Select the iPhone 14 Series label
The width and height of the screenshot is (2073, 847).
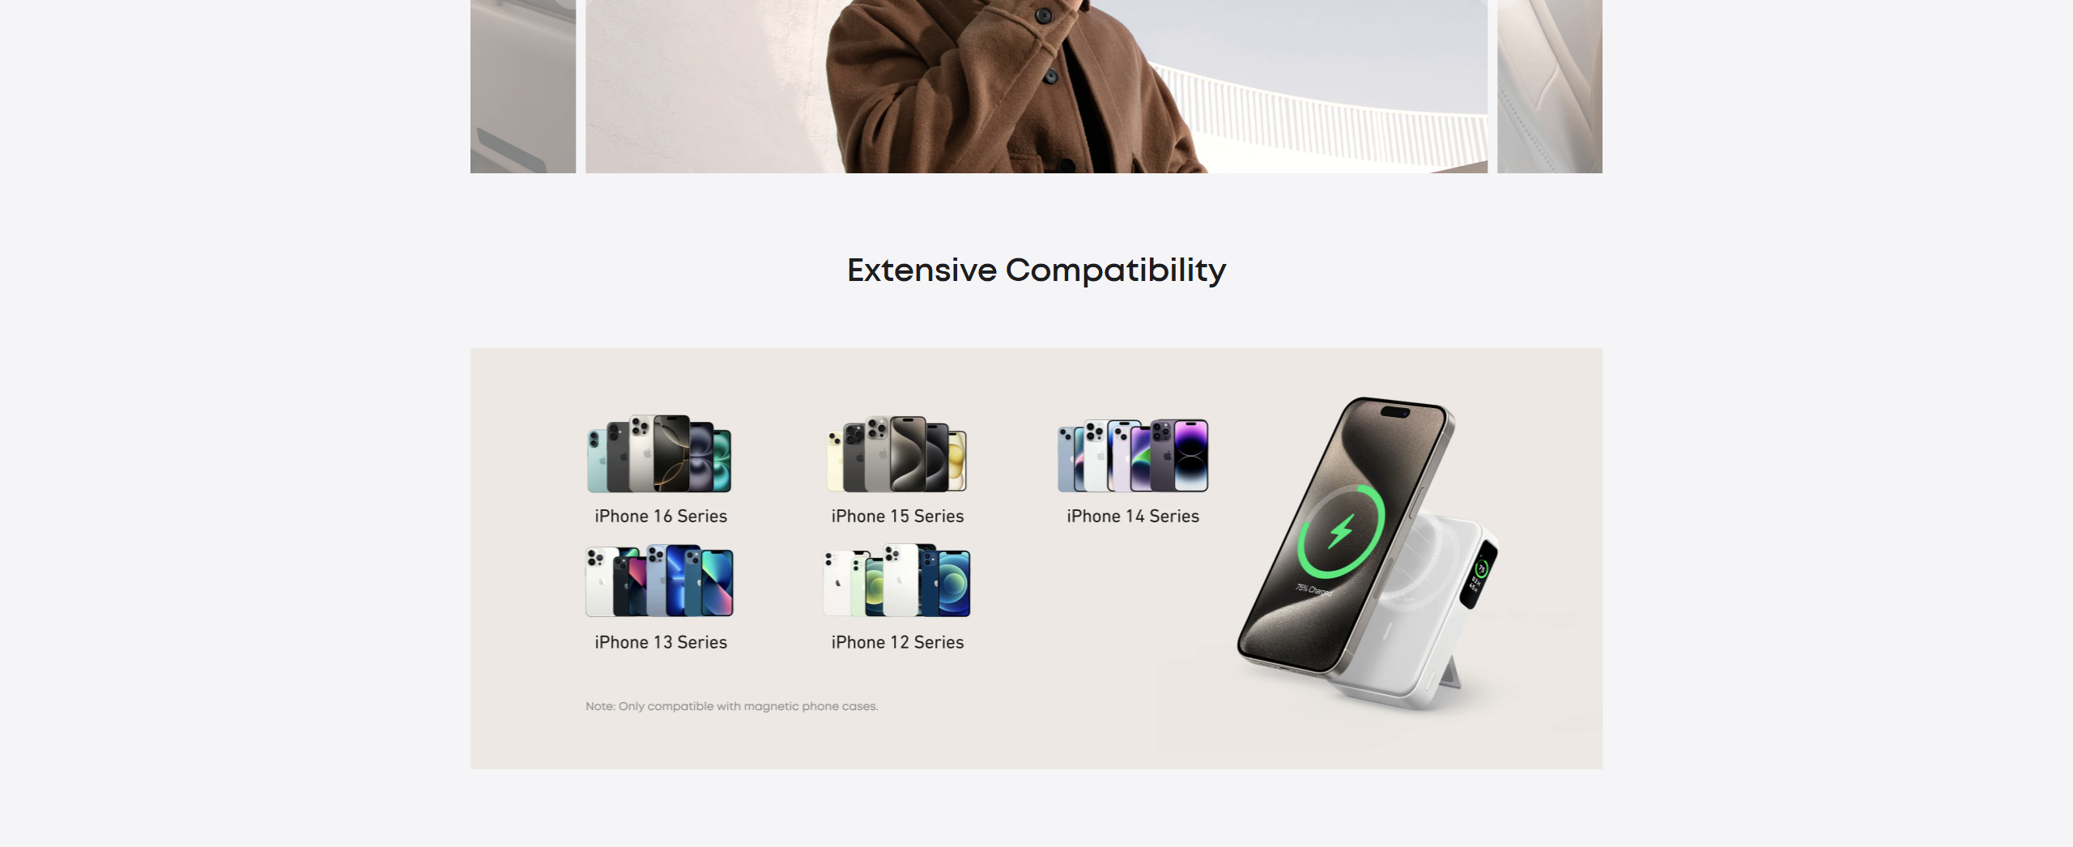pos(1133,517)
